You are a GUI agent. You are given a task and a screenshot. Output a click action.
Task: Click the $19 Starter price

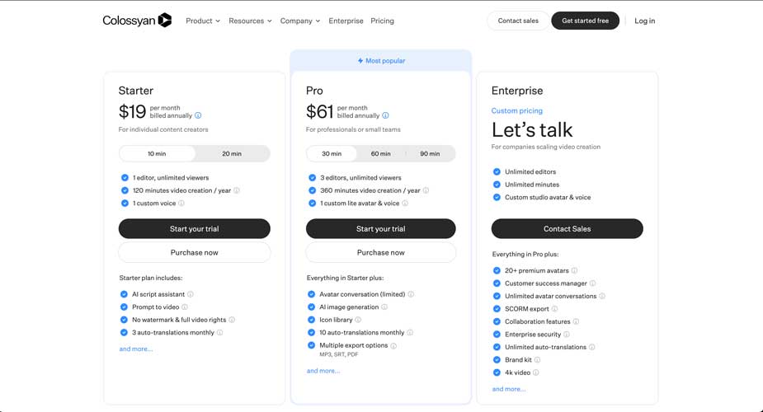(x=132, y=112)
